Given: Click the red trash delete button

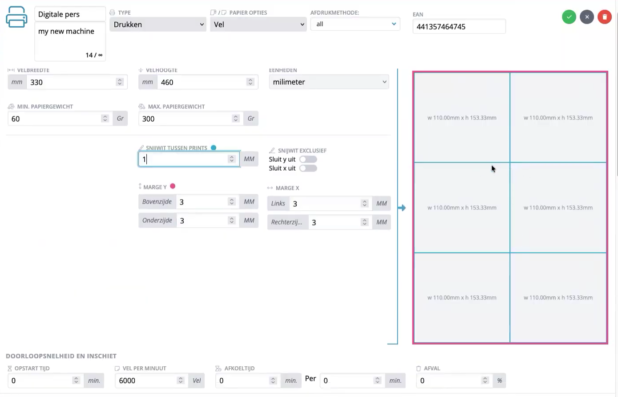Looking at the screenshot, I should (604, 17).
